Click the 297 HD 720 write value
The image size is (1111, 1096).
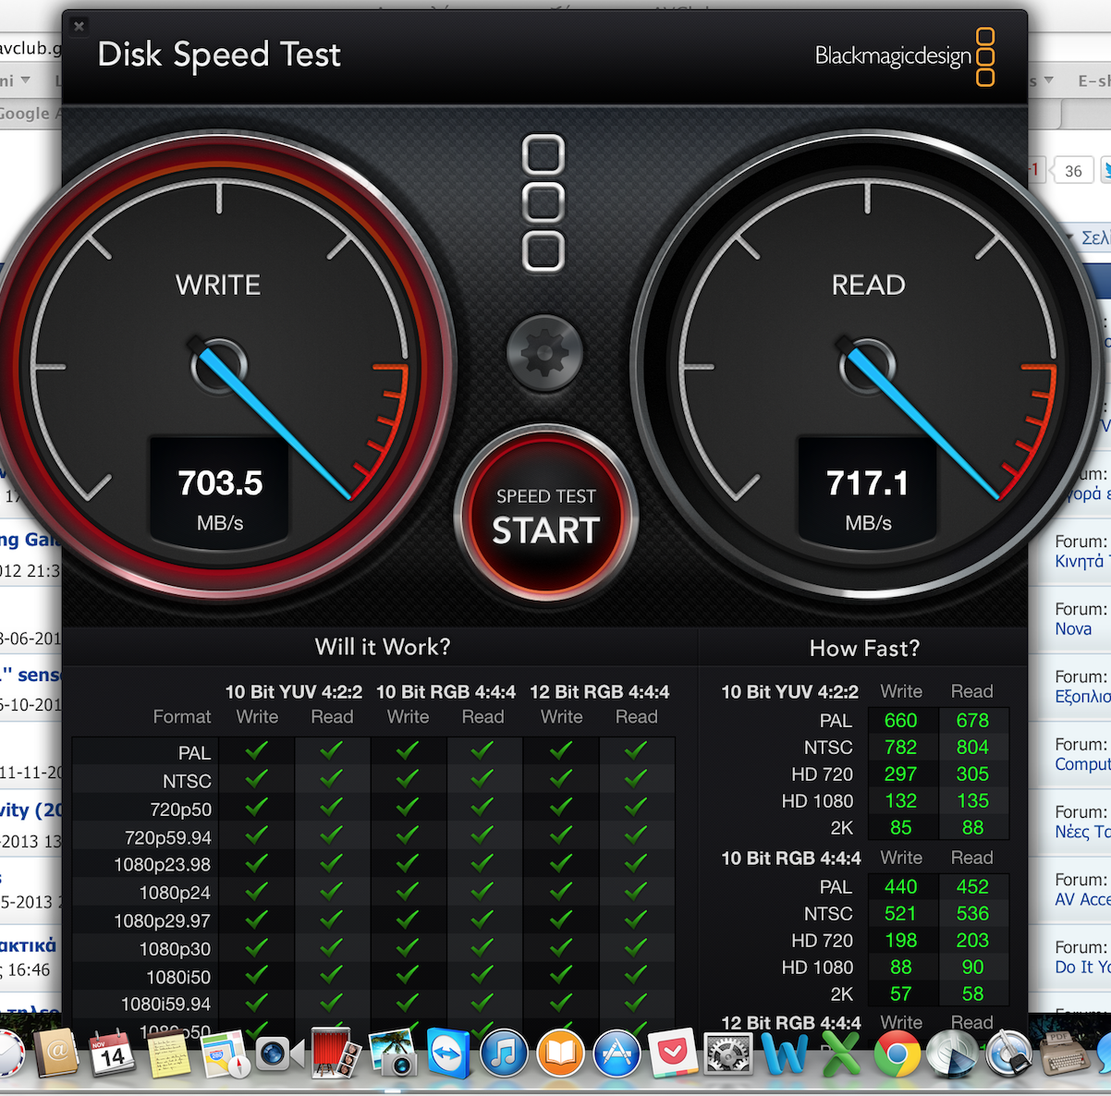point(900,774)
